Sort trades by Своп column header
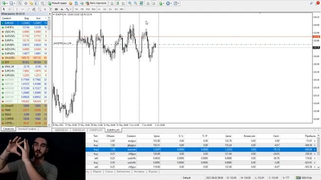The image size is (321, 180). click(x=276, y=136)
